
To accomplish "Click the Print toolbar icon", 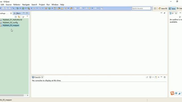I will pyautogui.click(x=10, y=8).
